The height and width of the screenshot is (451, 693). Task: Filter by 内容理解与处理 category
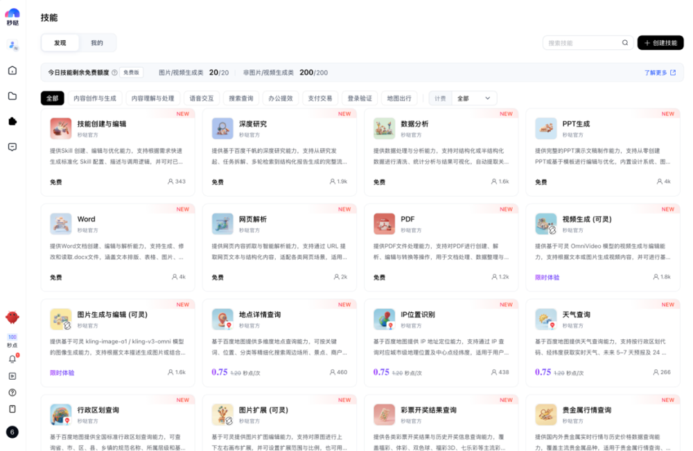pyautogui.click(x=152, y=98)
